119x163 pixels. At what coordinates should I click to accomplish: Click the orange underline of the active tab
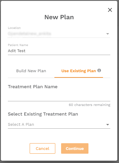pyautogui.click(x=79, y=77)
